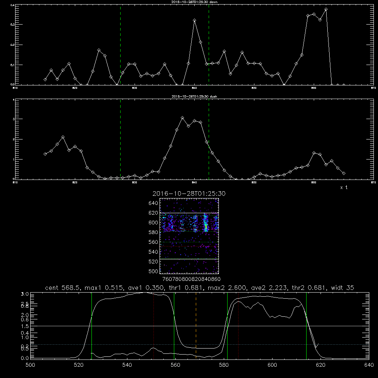Click the peak diamond near 824 in the top plot
The image size is (378, 378).
(x=99, y=50)
